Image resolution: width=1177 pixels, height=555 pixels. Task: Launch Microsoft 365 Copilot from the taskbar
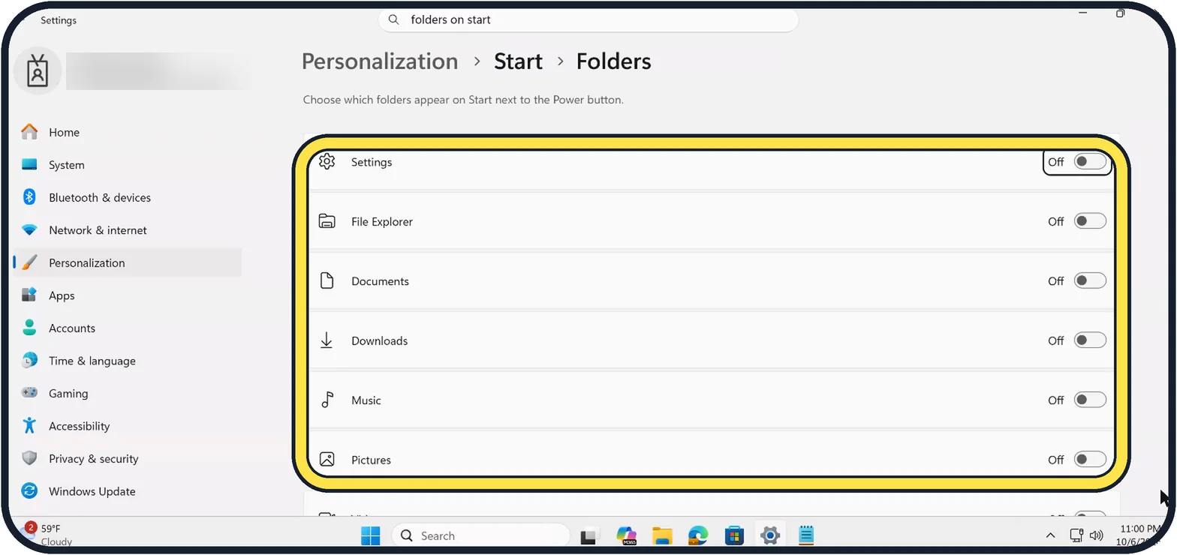point(626,536)
